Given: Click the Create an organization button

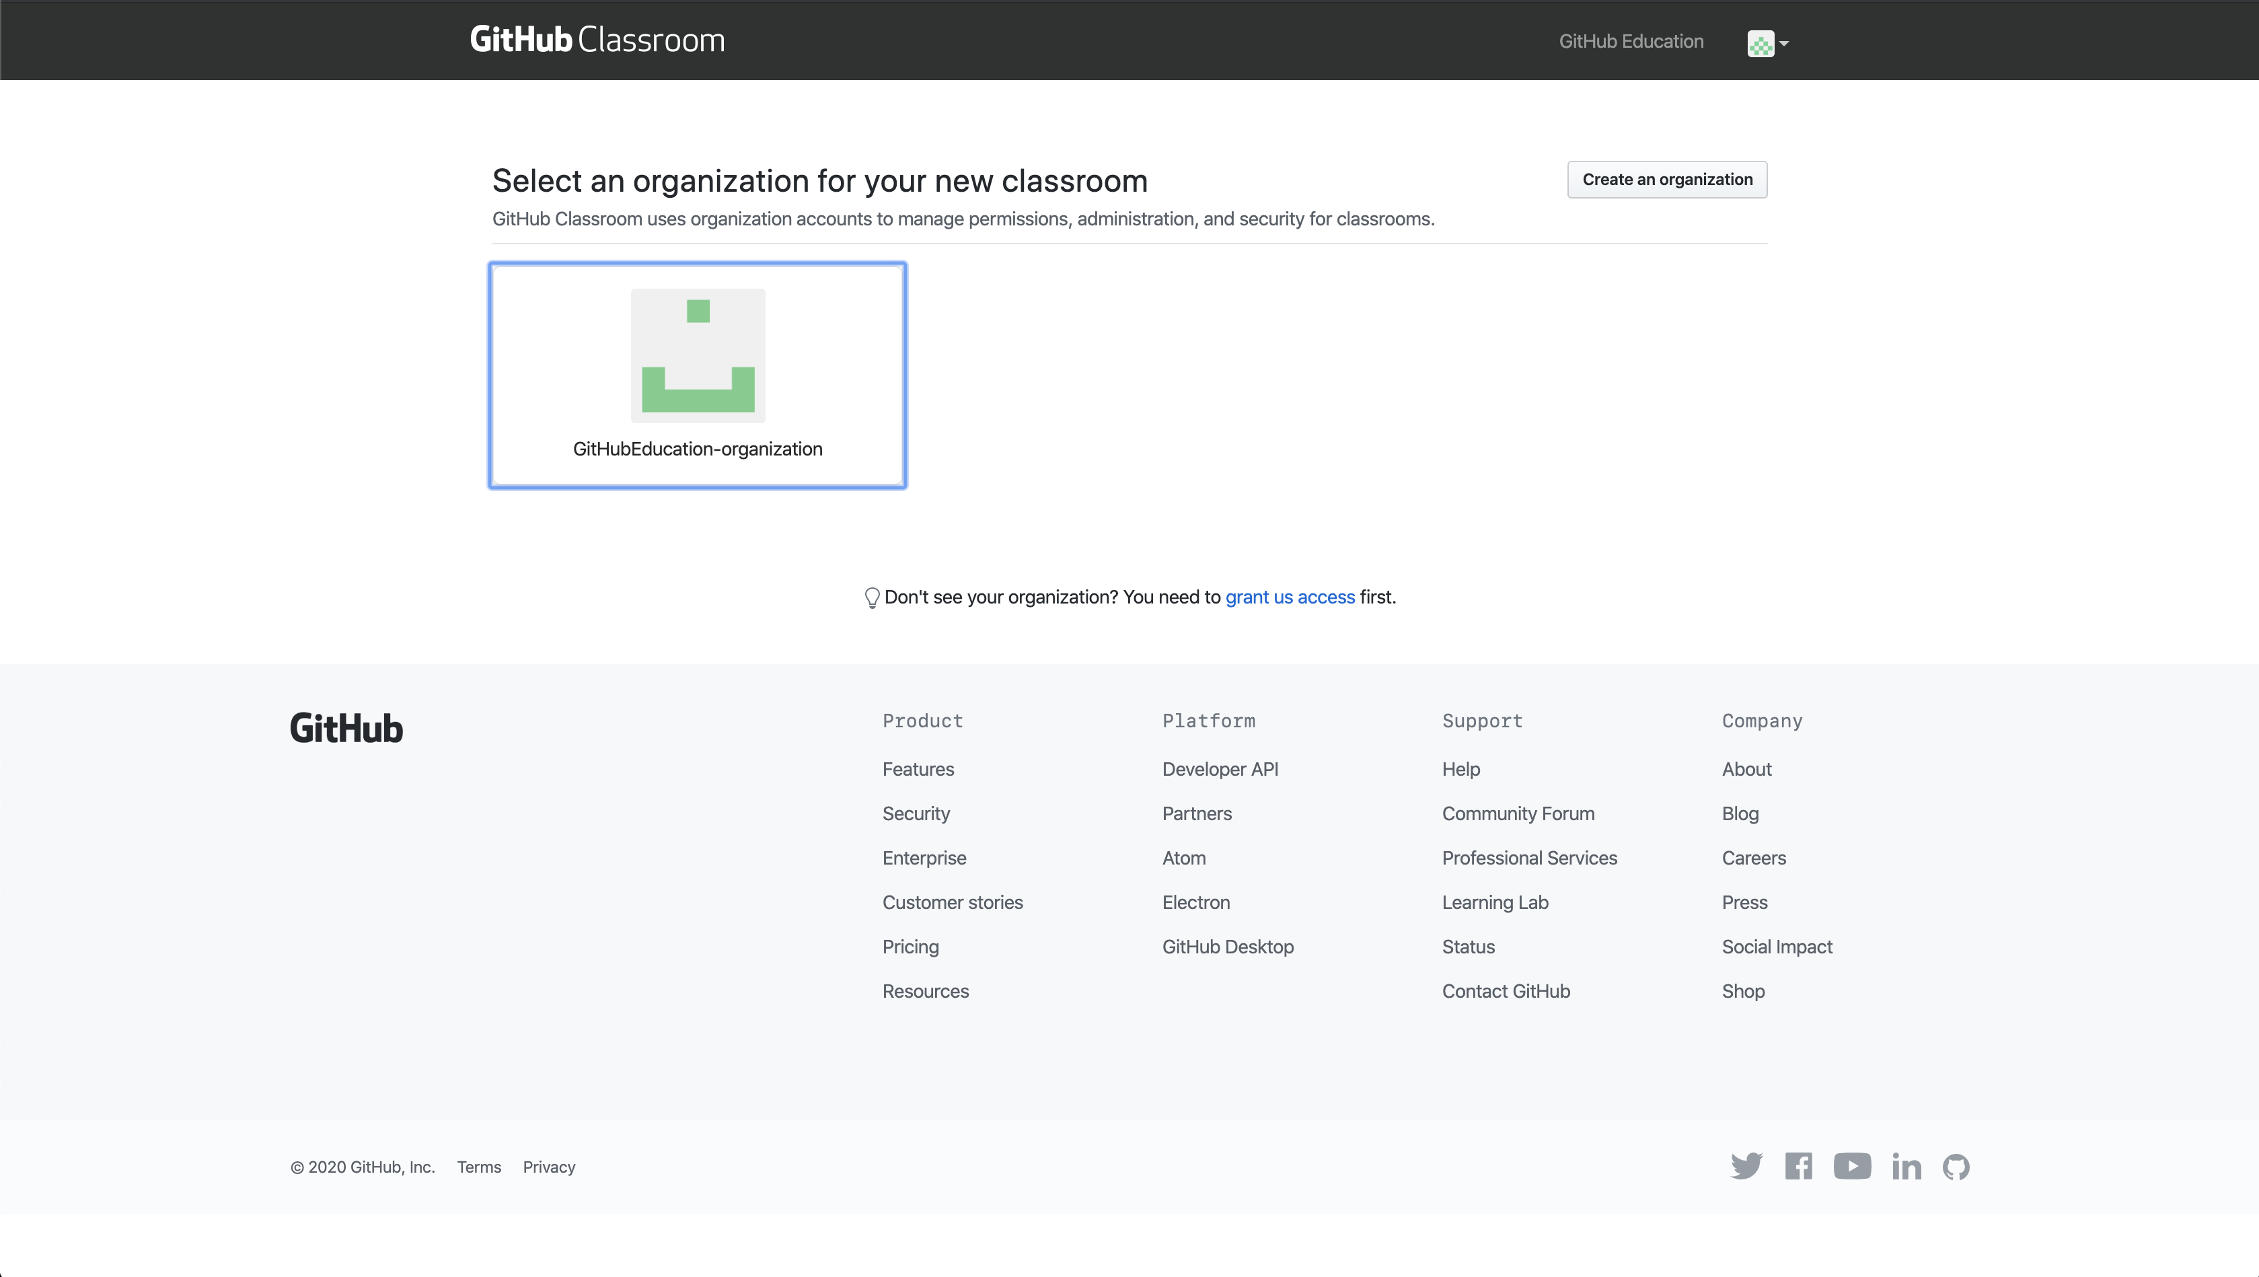Looking at the screenshot, I should tap(1666, 179).
